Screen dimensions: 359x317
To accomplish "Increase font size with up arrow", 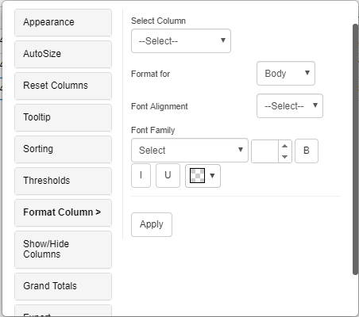I will [x=285, y=146].
